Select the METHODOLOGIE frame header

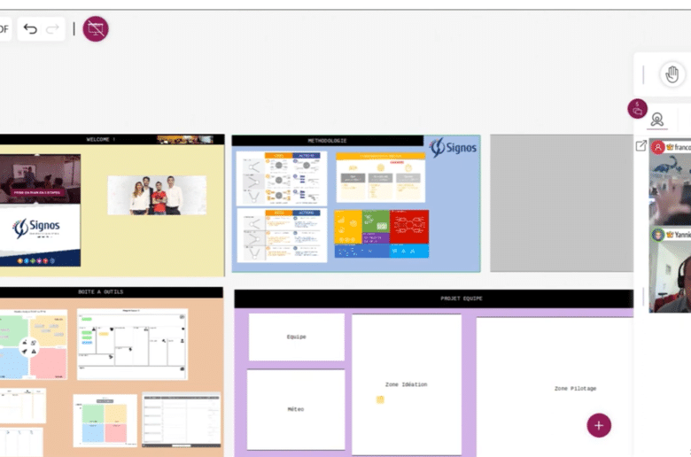(x=328, y=140)
